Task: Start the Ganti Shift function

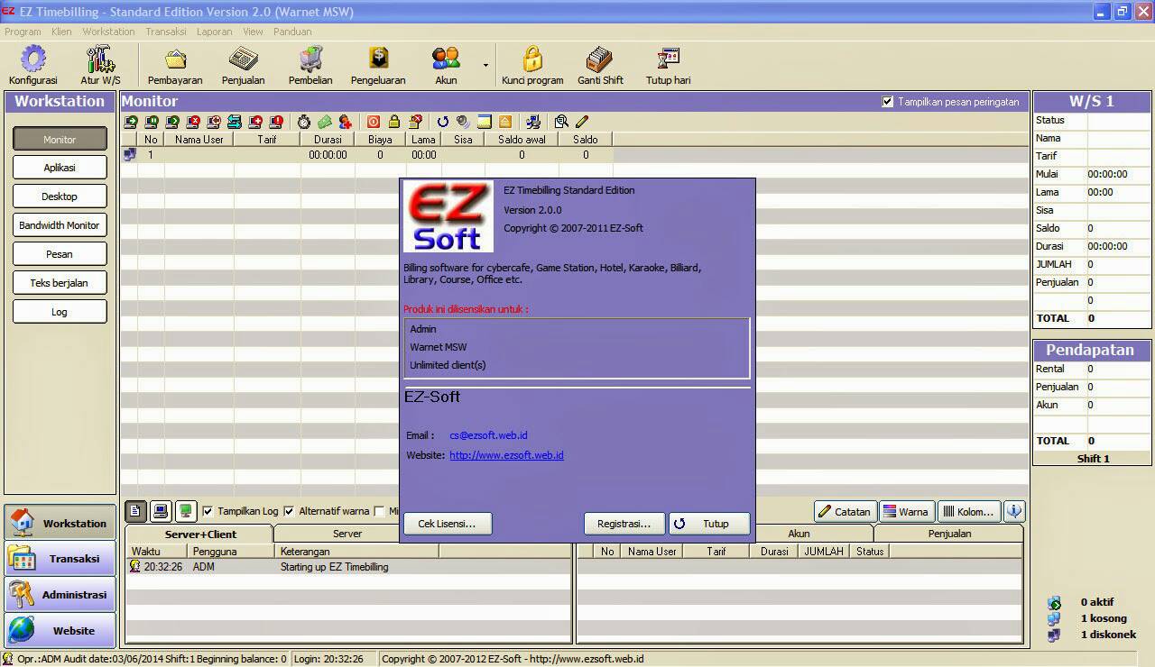Action: click(x=600, y=63)
